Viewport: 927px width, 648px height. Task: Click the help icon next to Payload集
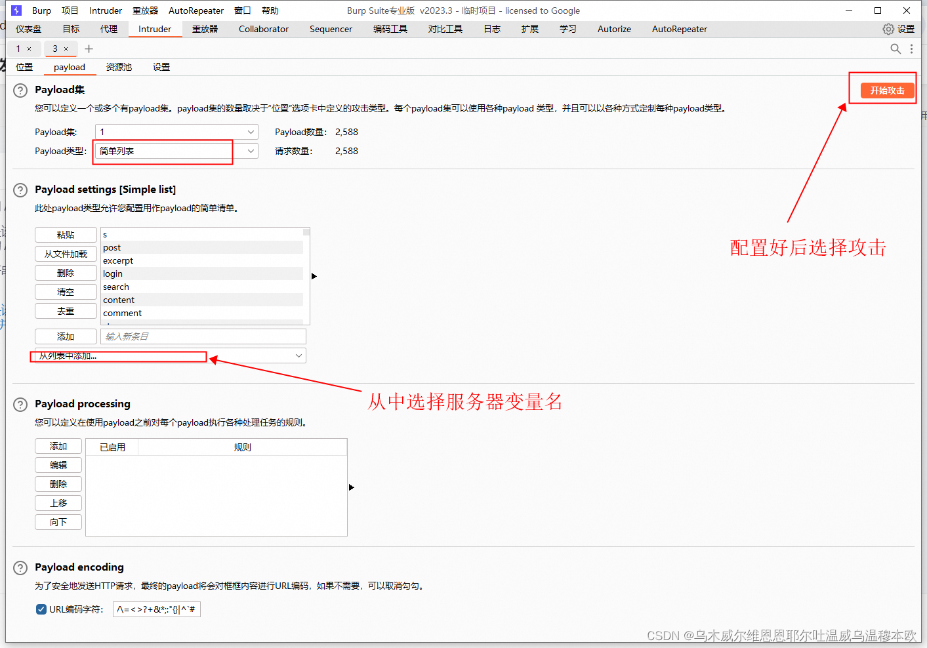pos(20,91)
